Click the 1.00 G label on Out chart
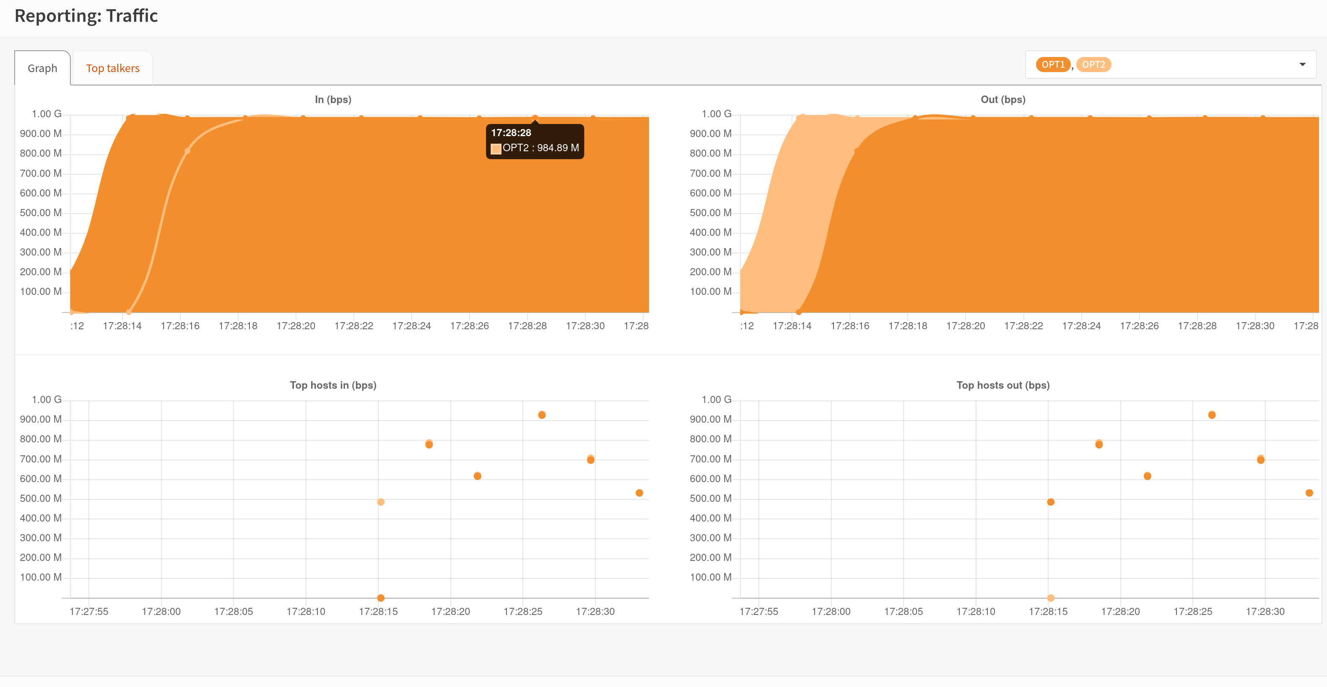 [x=716, y=114]
